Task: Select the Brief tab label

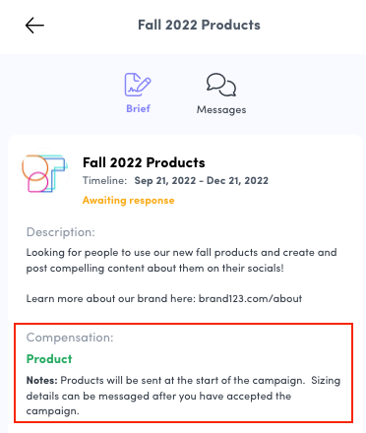Action: pos(138,108)
